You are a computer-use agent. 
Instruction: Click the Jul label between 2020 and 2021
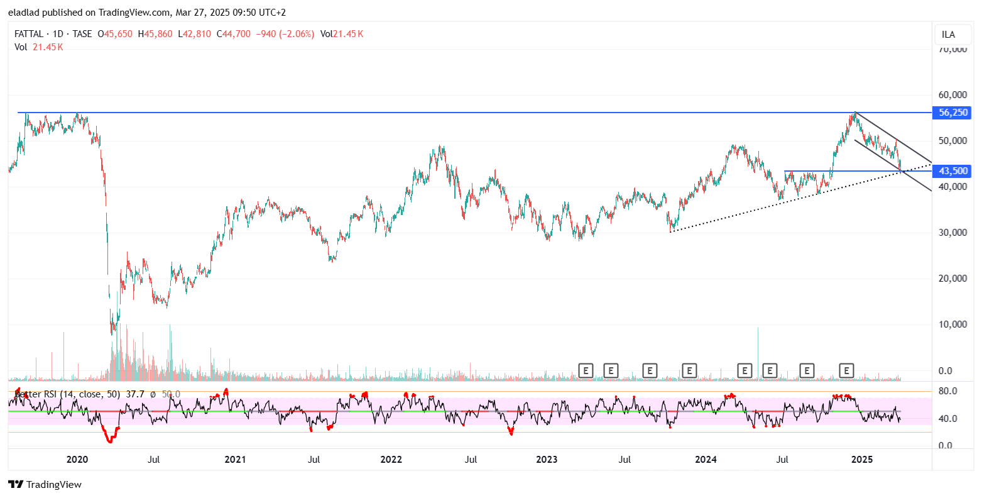(x=153, y=460)
